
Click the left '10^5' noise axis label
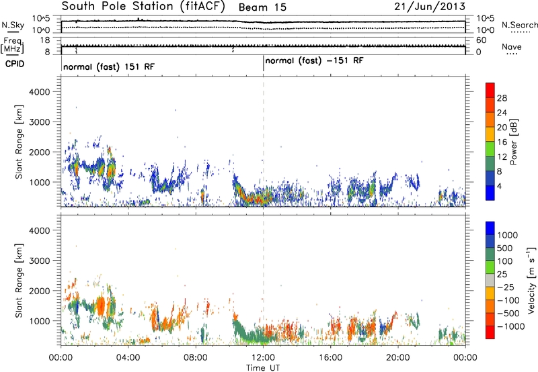tap(41, 19)
